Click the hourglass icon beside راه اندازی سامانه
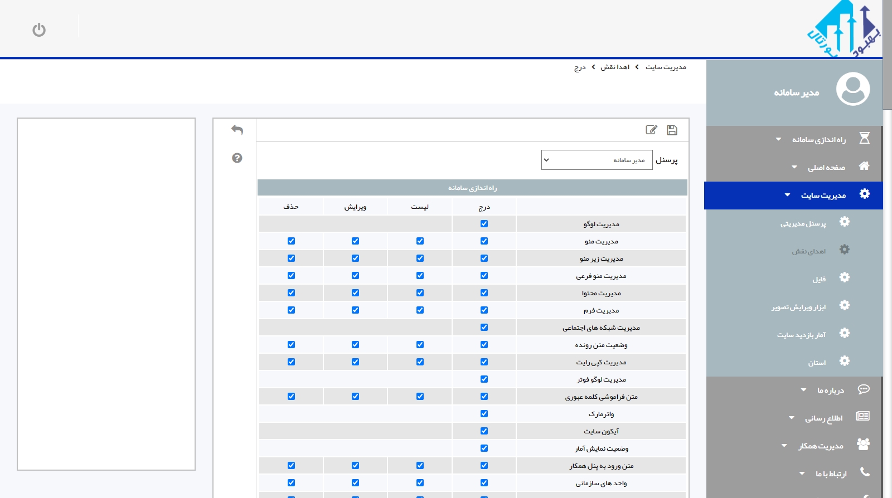This screenshot has width=892, height=498. 864,138
